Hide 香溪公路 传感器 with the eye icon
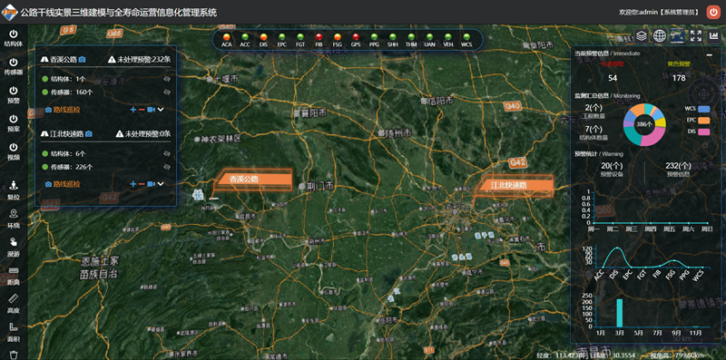 pos(167,92)
